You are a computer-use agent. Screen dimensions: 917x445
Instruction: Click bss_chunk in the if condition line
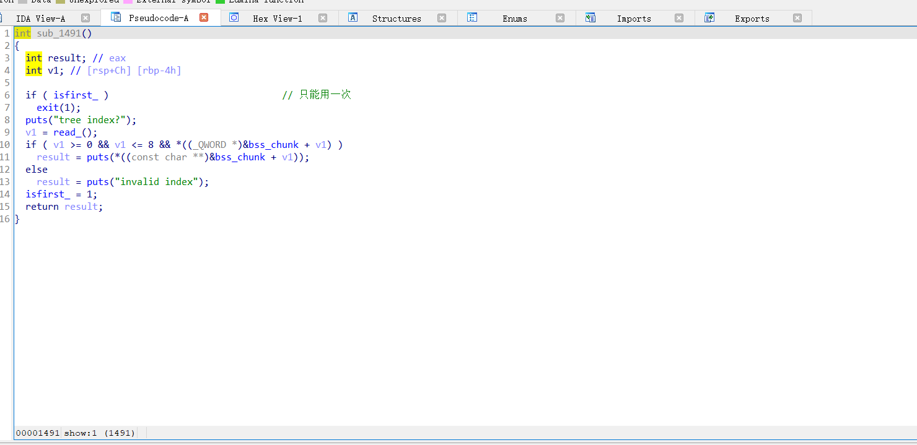click(x=274, y=145)
